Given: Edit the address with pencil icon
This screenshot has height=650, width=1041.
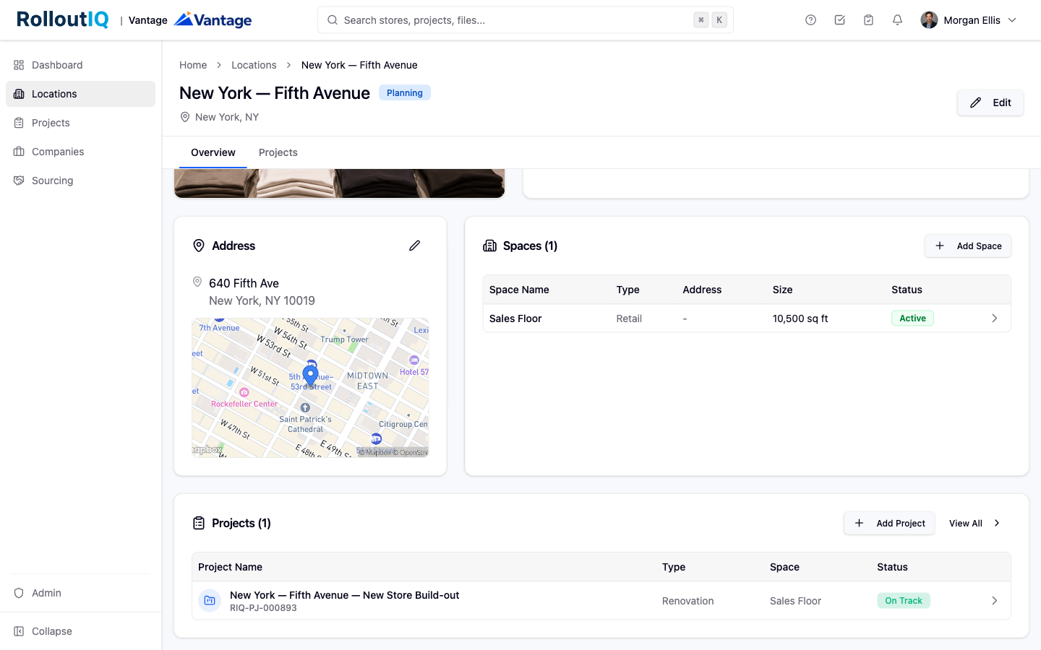Looking at the screenshot, I should coord(414,246).
